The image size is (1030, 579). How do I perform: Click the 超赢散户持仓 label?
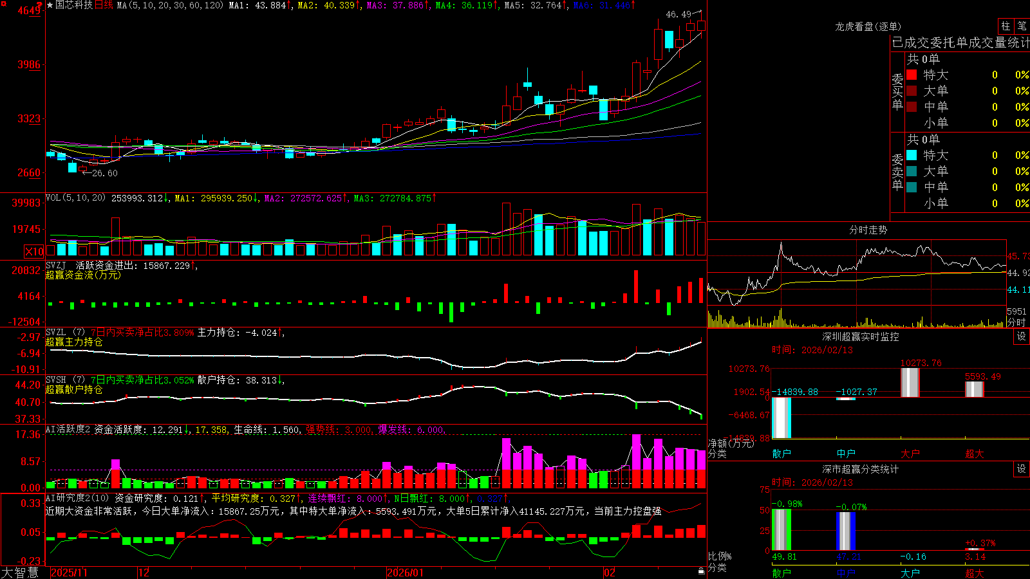tap(74, 389)
